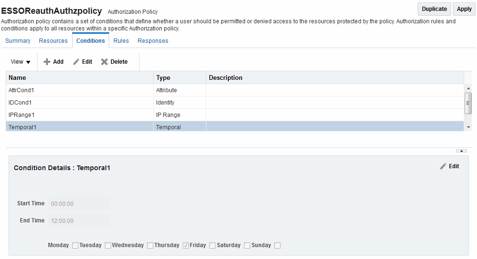Select the AttrCond1 condition row
The width and height of the screenshot is (477, 259).
coord(235,90)
